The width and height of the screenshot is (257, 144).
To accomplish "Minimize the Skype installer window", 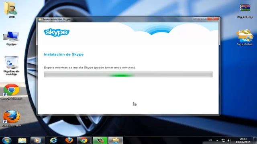I will (x=196, y=19).
